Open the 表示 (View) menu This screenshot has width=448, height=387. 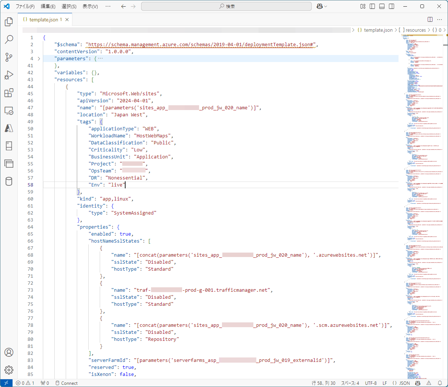pos(89,6)
